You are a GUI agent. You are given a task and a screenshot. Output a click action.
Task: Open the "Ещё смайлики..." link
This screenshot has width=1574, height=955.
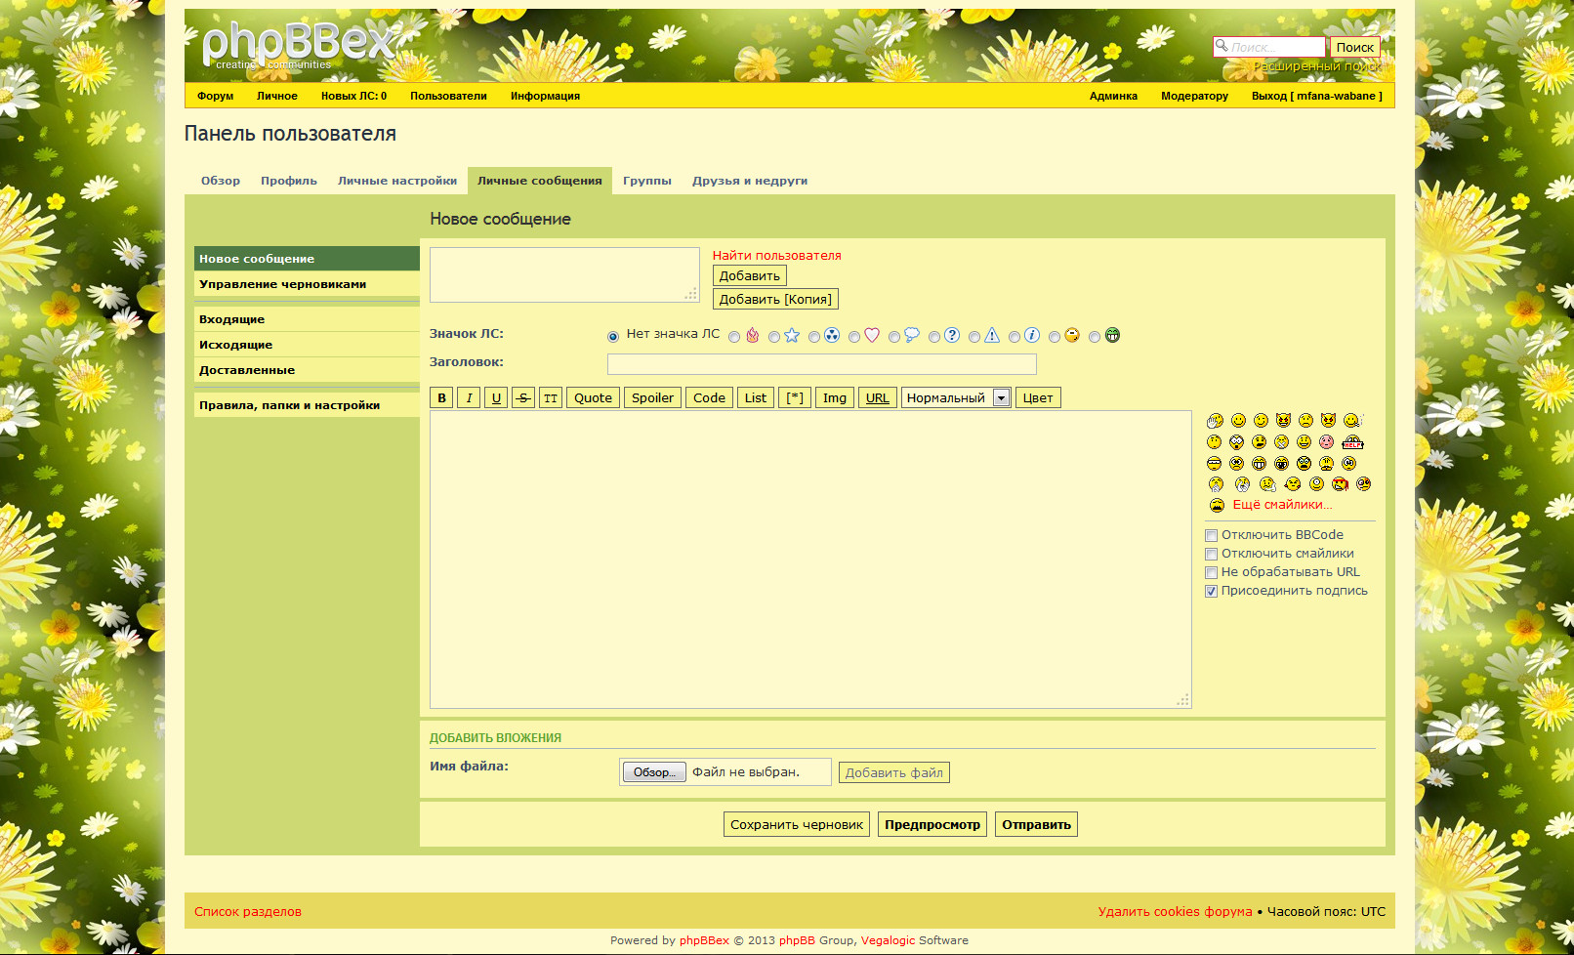1281,505
